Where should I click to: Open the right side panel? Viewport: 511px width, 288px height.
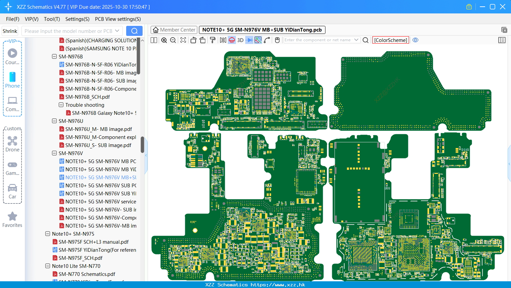pos(502,40)
